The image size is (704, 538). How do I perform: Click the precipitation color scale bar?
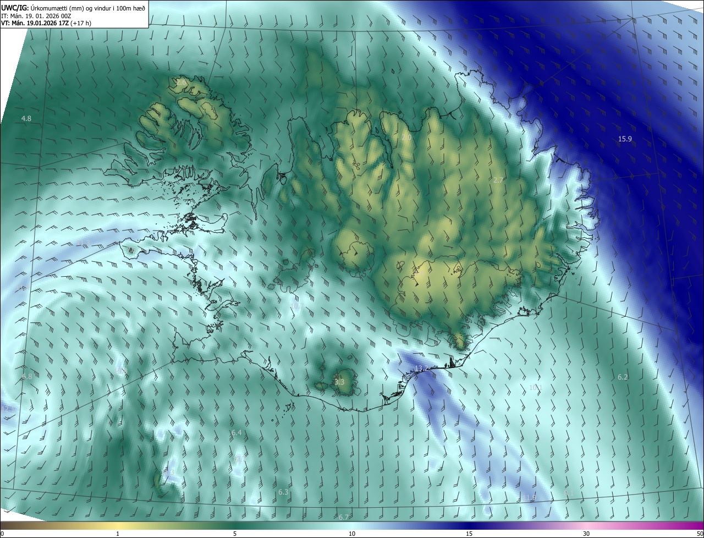tap(352, 525)
